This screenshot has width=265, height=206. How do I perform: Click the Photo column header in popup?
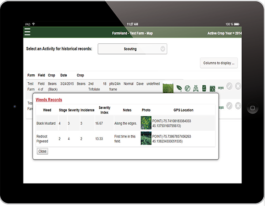click(x=146, y=110)
